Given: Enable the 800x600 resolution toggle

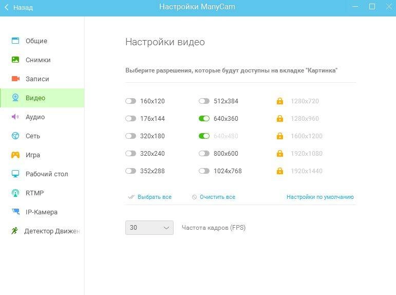Looking at the screenshot, I should 204,154.
